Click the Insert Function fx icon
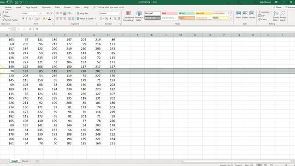The height and width of the screenshot is (166, 295). tap(30, 29)
